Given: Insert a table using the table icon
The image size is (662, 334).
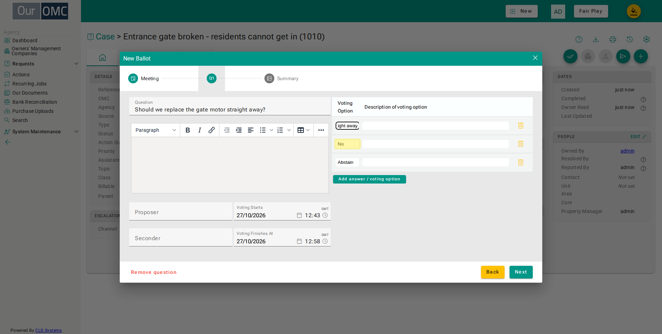Looking at the screenshot, I should (301, 130).
